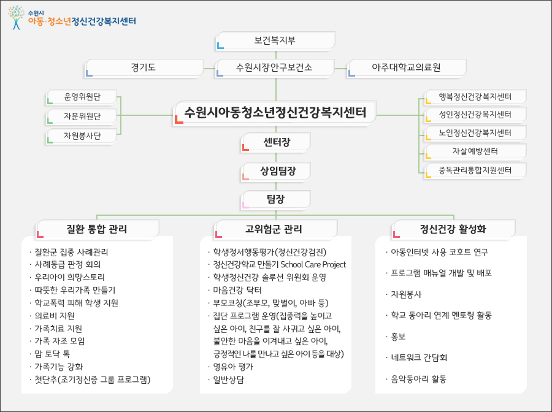Viewport: 552px width, 412px height.
Task: Click the 자문위원단 box
Action: coord(82,116)
